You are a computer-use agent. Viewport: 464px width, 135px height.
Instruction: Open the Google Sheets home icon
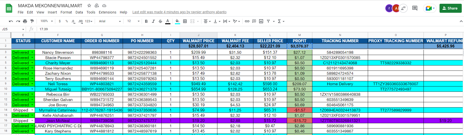coord(9,8)
